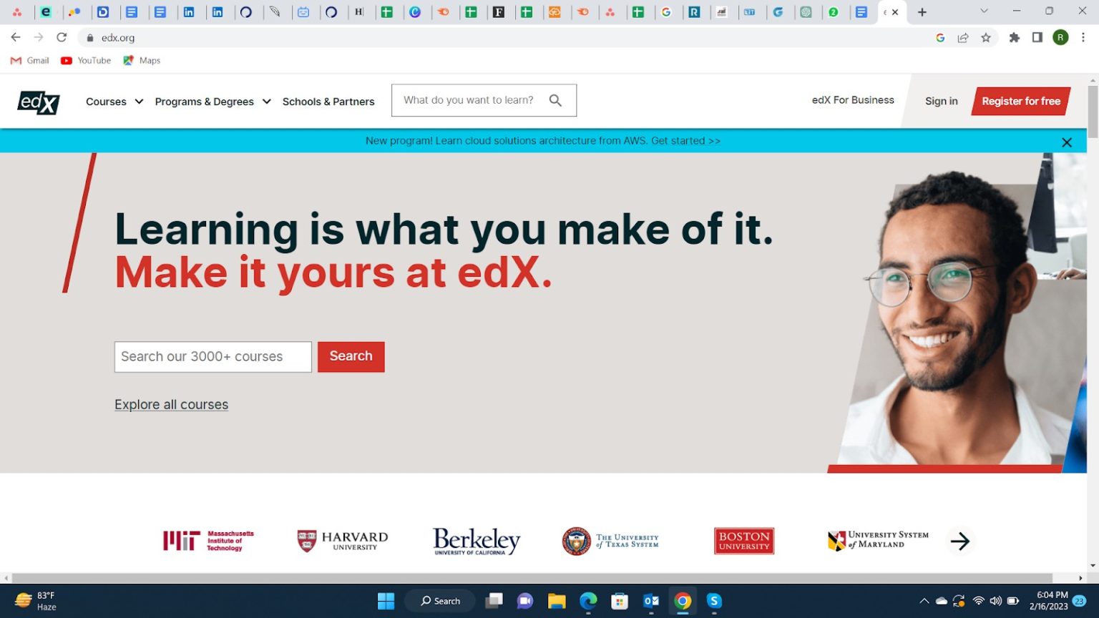Screen dimensions: 1099x618
Task: Bookmark this page with the star icon
Action: pos(986,38)
